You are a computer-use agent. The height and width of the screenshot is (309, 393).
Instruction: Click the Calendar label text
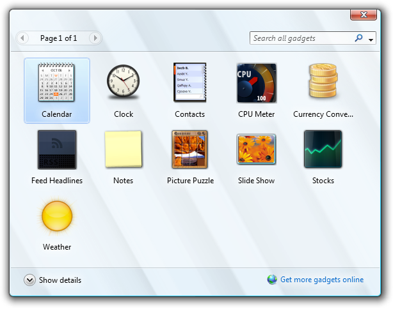point(56,114)
